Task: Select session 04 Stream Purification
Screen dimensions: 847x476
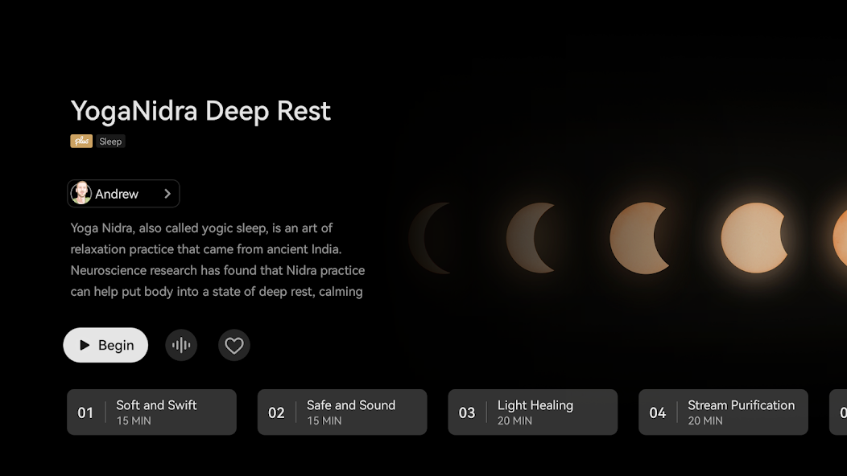Action: (x=723, y=412)
